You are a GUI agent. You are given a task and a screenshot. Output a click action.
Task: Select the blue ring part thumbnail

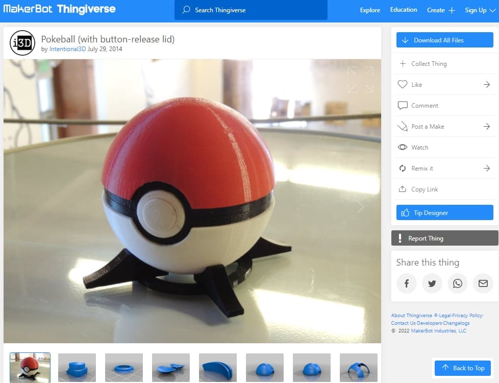click(124, 367)
